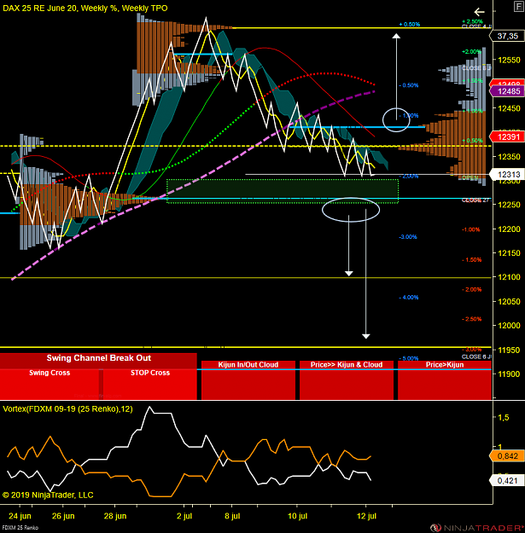The image size is (525, 533).
Task: Click the green OPEN label near profile
Action: (470, 177)
